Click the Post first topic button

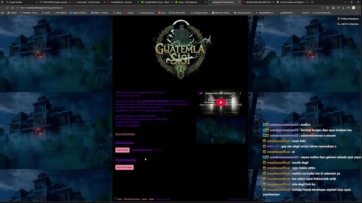pos(124,167)
